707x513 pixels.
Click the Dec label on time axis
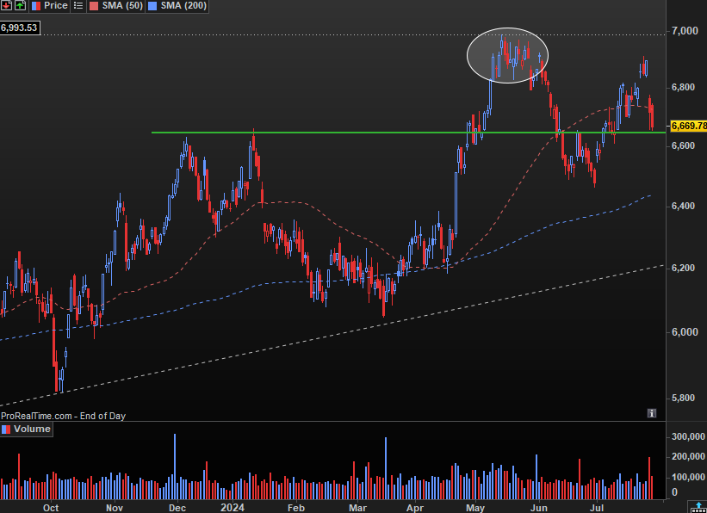pyautogui.click(x=177, y=508)
